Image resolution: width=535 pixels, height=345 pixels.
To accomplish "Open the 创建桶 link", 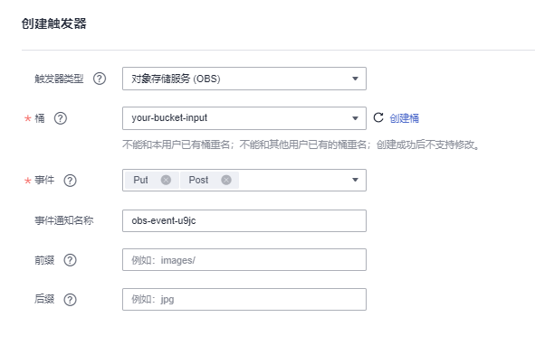I will point(404,118).
